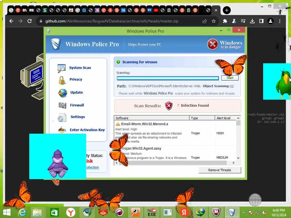
Task: Click the Start scan button
Action: (230, 78)
